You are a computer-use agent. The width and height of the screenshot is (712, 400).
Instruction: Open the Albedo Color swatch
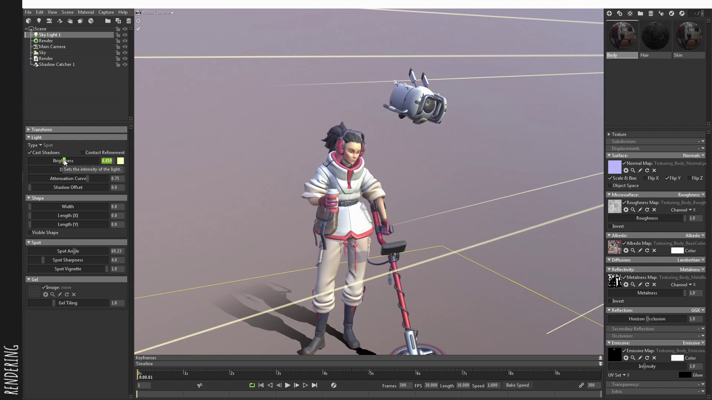pos(677,250)
